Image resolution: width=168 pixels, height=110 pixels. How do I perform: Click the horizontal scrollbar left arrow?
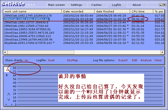point(5,52)
